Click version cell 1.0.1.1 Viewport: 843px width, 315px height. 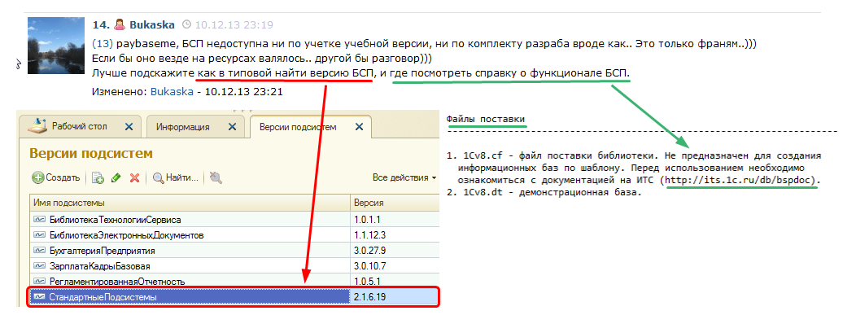click(x=395, y=219)
